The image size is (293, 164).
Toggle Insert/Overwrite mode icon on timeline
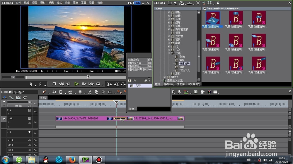[4, 97]
